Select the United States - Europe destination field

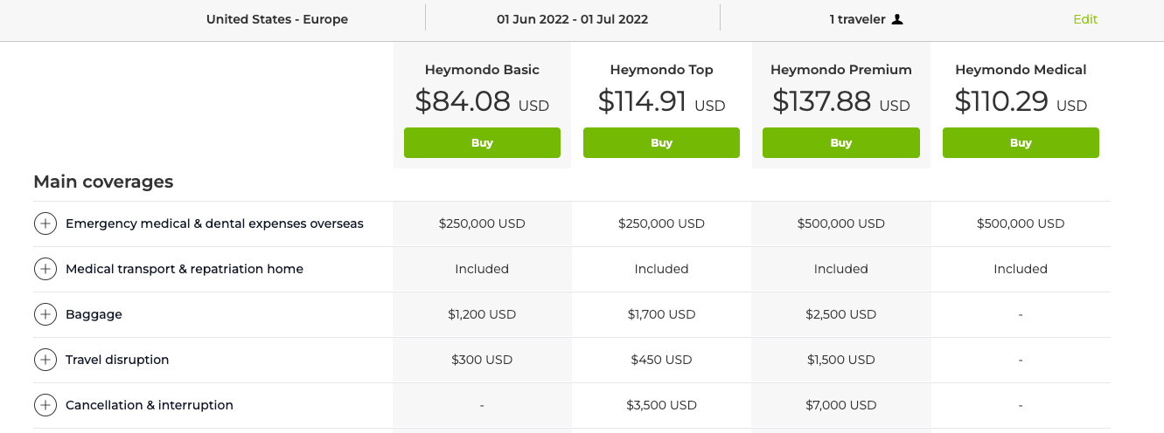point(277,19)
